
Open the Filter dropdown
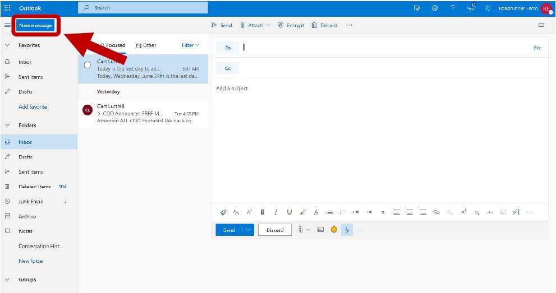(190, 45)
